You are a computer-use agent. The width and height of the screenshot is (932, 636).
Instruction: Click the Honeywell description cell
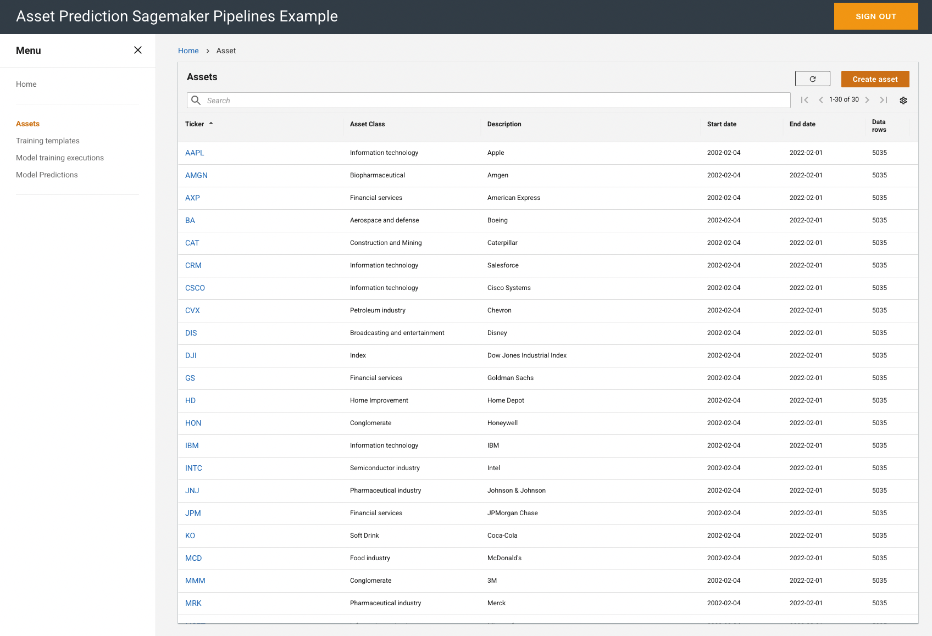(502, 423)
